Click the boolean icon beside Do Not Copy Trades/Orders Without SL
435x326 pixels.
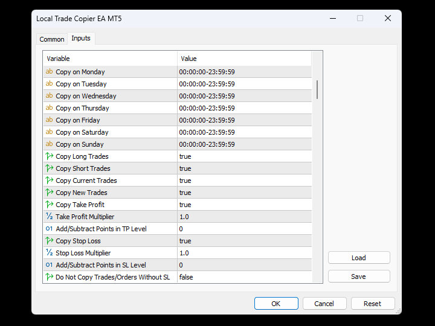(x=50, y=277)
